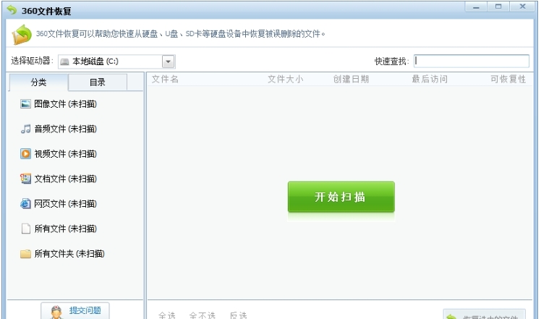541x319 pixels.
Task: Select 所有文件夹 (未扫描) category text
Action: [x=69, y=254]
